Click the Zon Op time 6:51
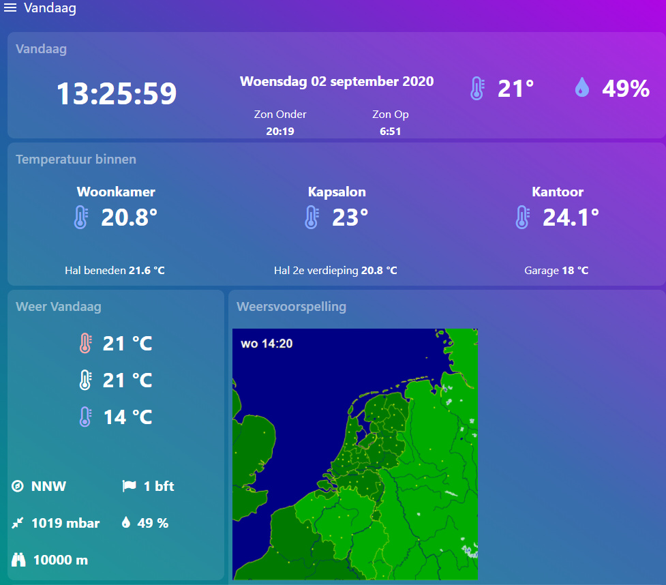Viewport: 666px width, 585px height. tap(391, 132)
